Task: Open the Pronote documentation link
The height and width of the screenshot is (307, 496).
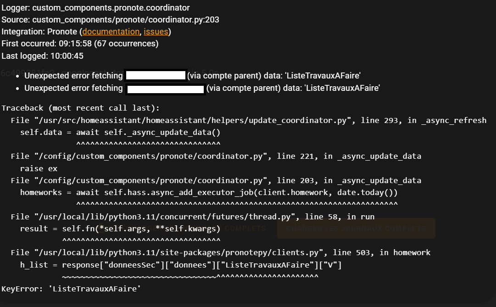Action: (111, 32)
